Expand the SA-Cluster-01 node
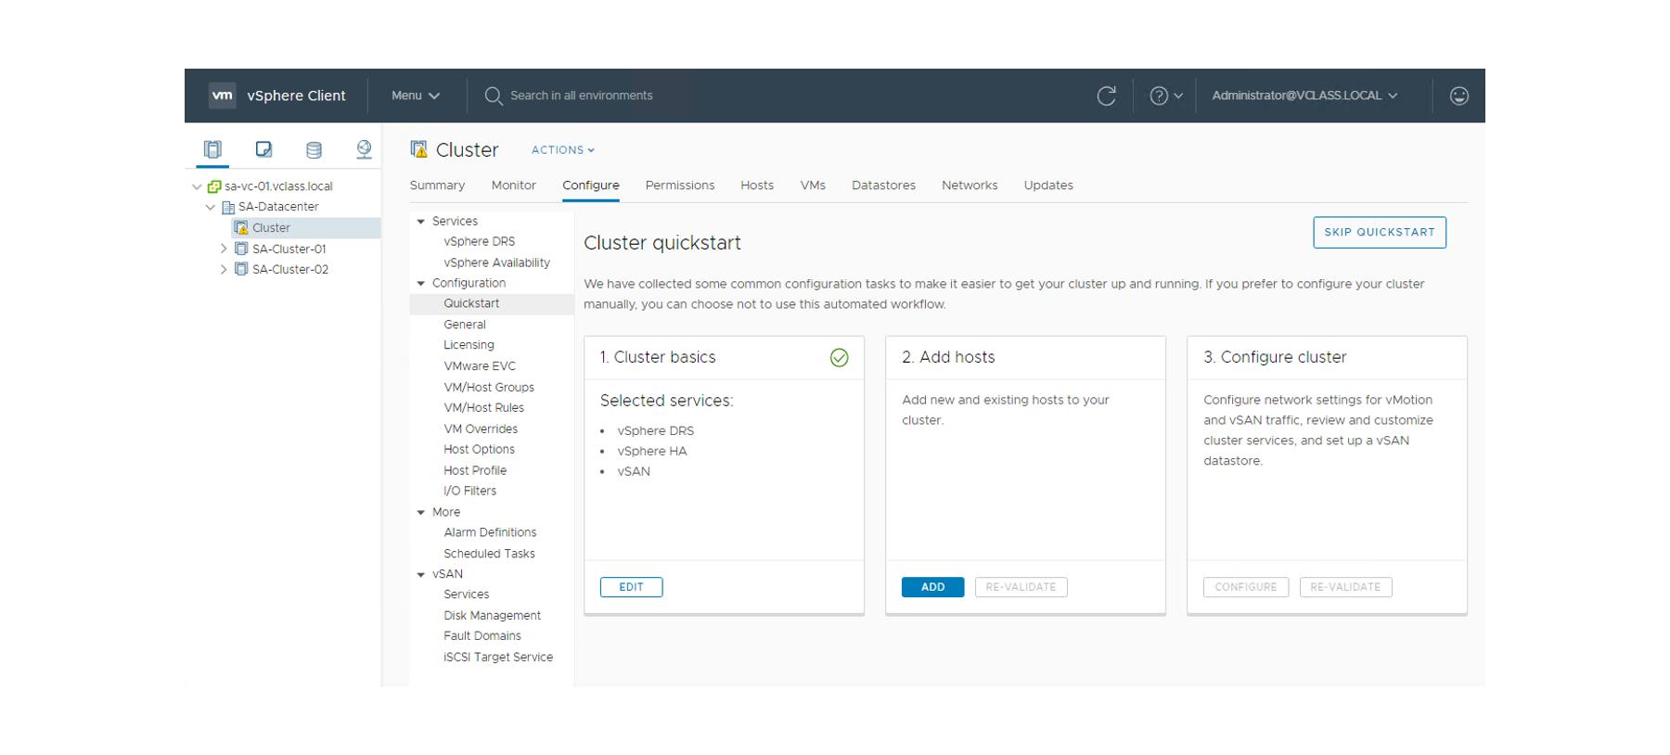Screen dimensions: 1670x755 pyautogui.click(x=224, y=249)
